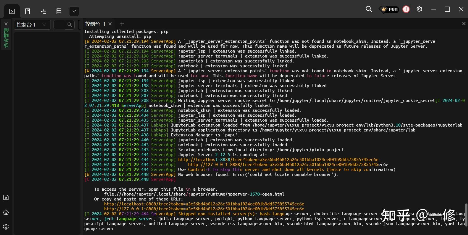Click the PRO crown badge

[389, 9]
